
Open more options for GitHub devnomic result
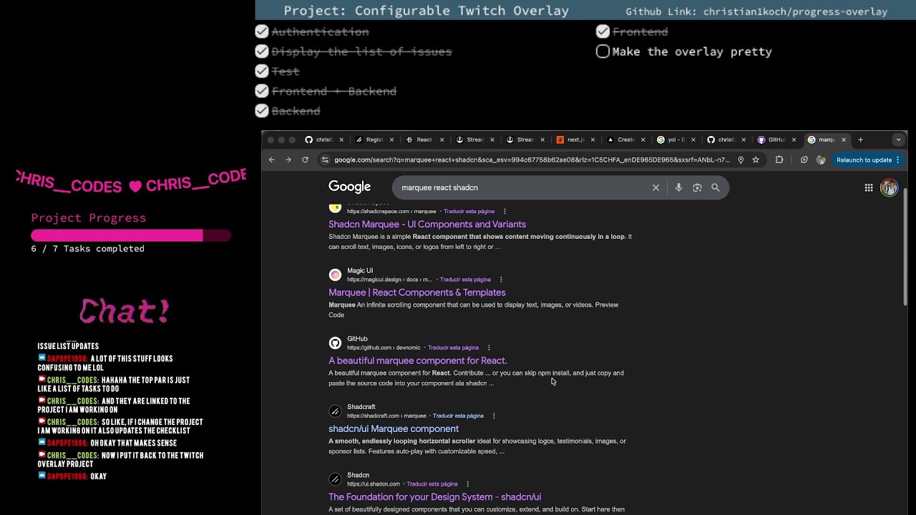pos(489,348)
